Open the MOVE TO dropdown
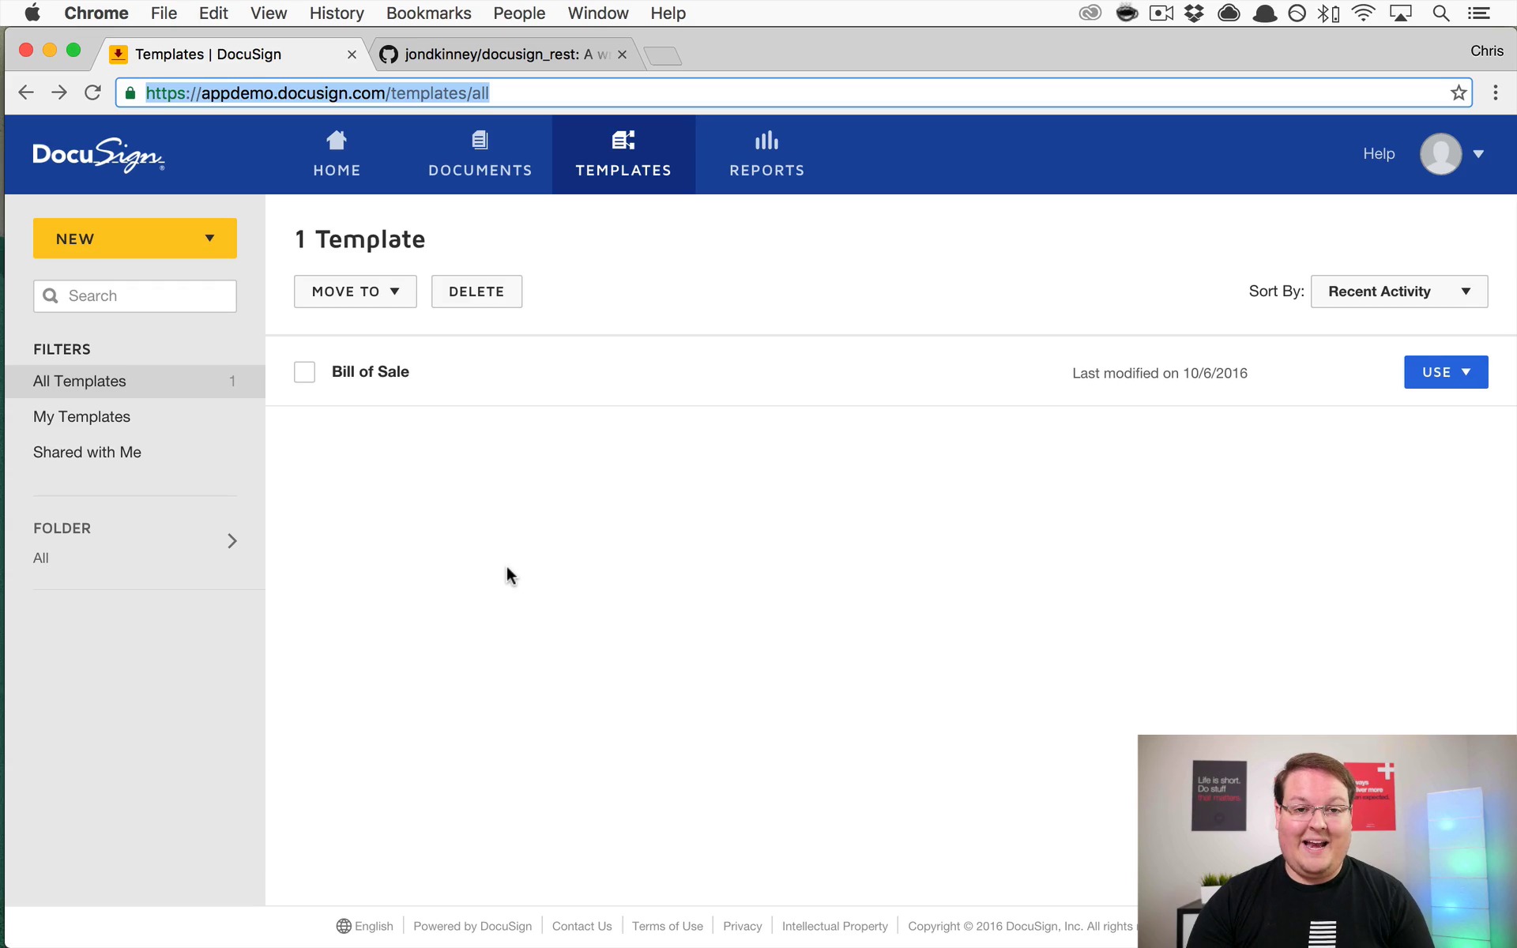The width and height of the screenshot is (1517, 948). coord(356,292)
